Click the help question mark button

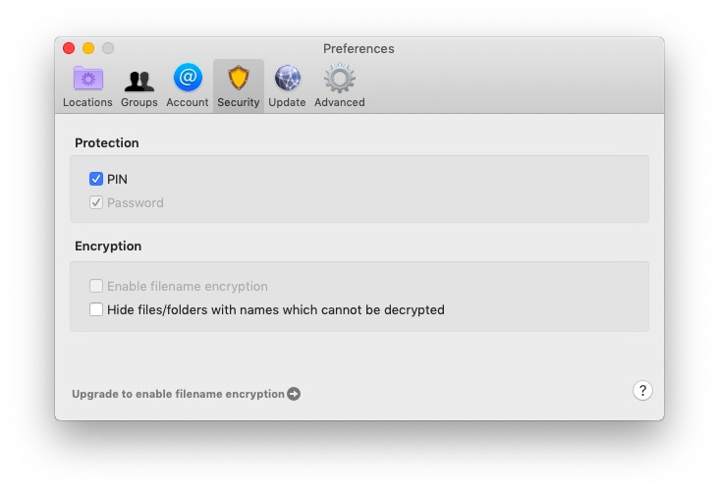[x=642, y=391]
